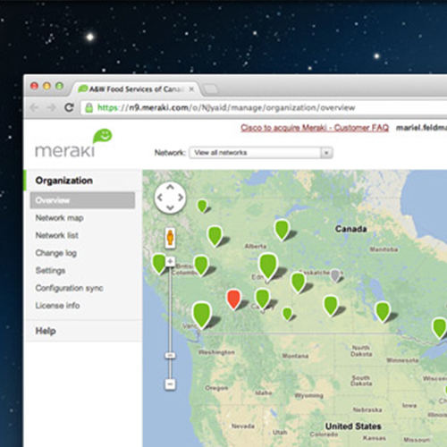Image resolution: width=447 pixels, height=447 pixels.
Task: Click the small green marker nearest the pan control
Action: [202, 207]
